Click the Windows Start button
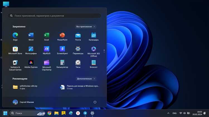This screenshot has width=209, height=117. (x=5, y=113)
